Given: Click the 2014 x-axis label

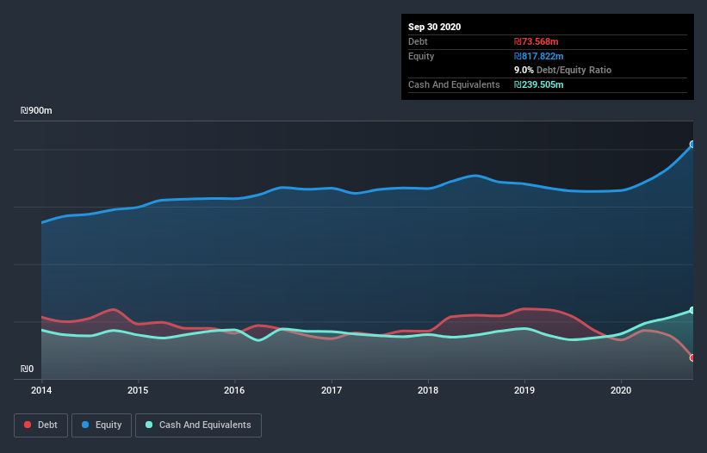Looking at the screenshot, I should tap(41, 391).
